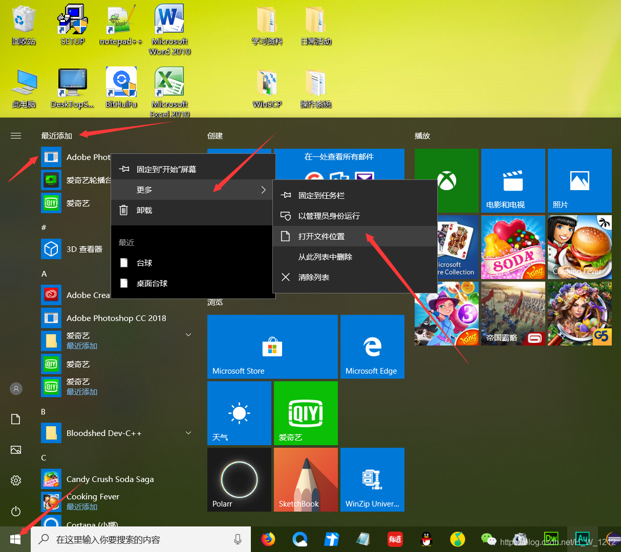Open Pictures icon in Start sidebar

(16, 450)
